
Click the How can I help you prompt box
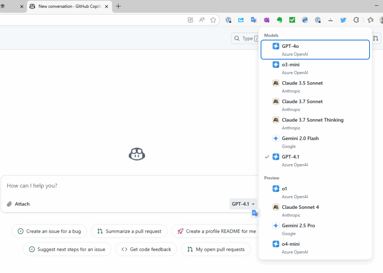point(129,186)
